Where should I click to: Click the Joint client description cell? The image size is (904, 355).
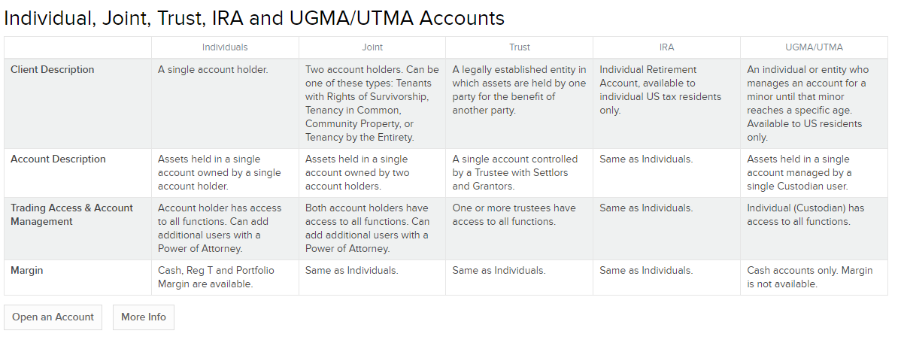(x=372, y=104)
